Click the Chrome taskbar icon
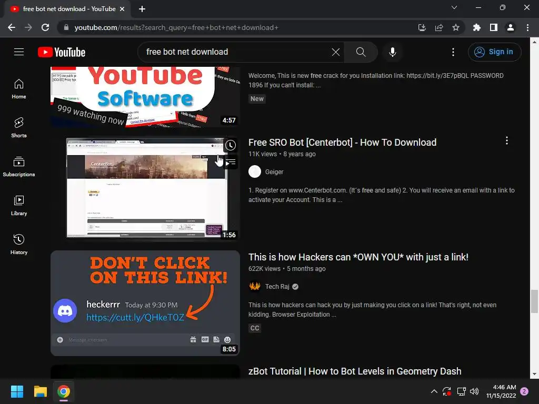This screenshot has width=539, height=404. point(64,391)
